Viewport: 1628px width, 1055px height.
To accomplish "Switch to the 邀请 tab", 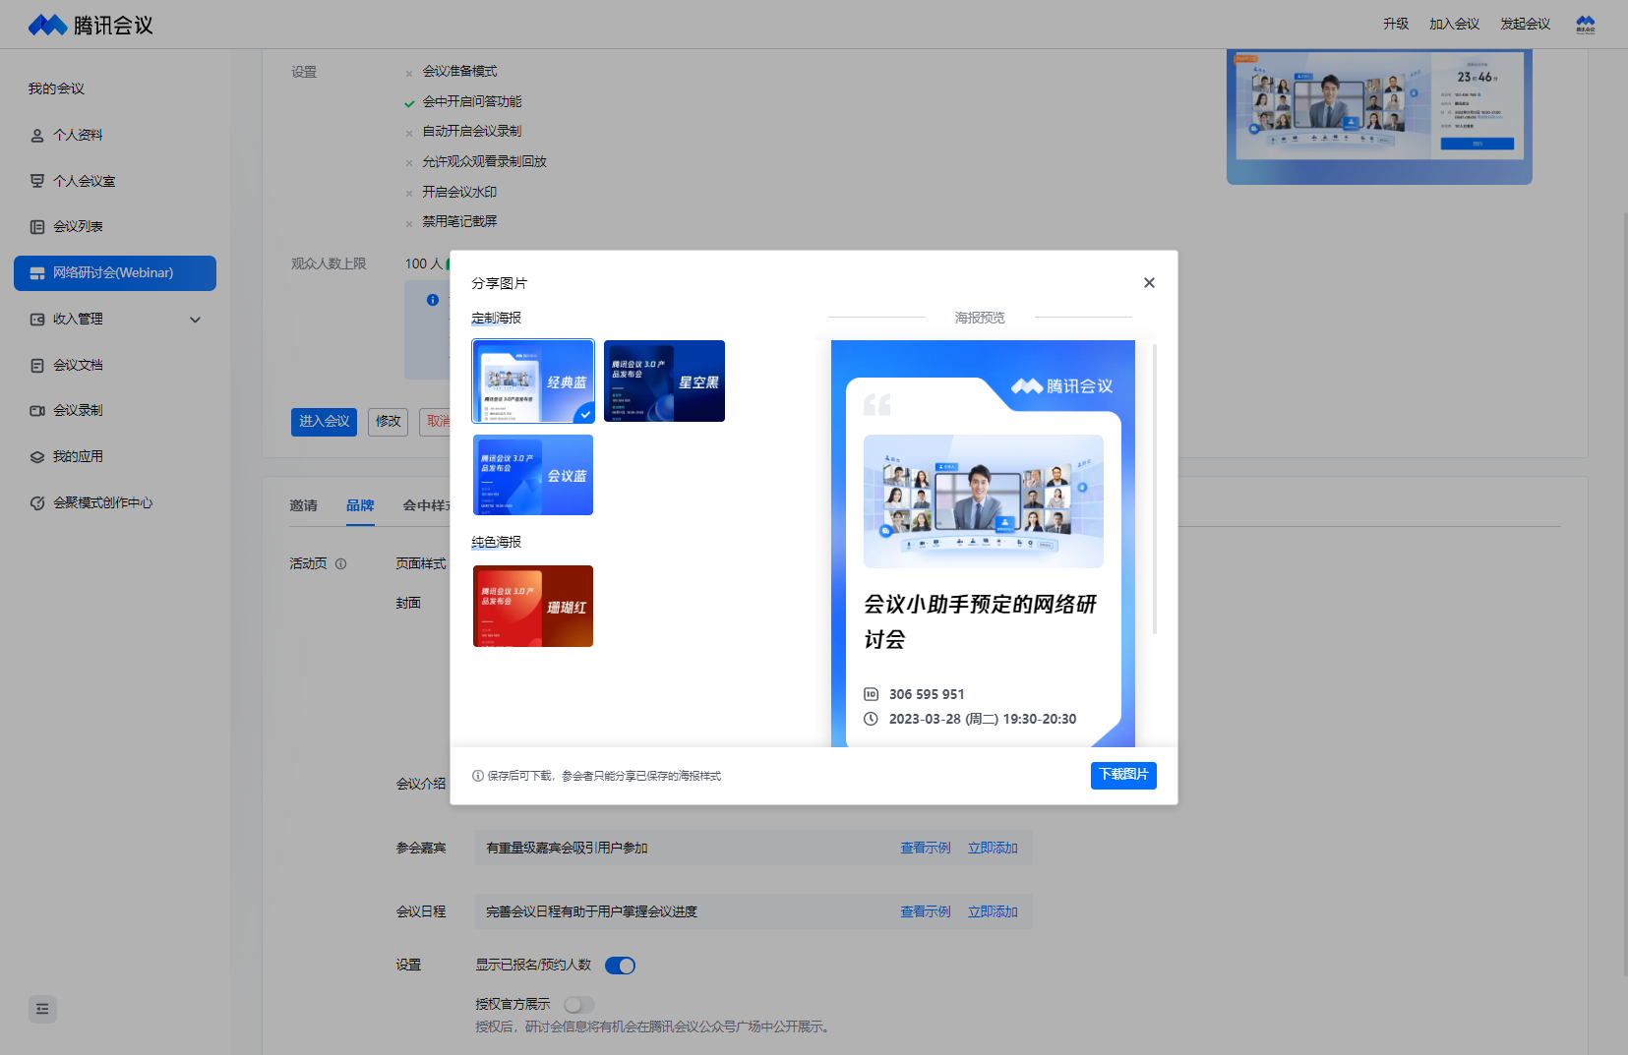I will [x=303, y=505].
